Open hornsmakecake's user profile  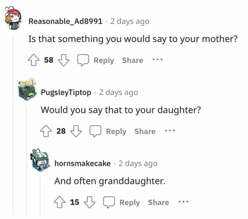click(83, 163)
